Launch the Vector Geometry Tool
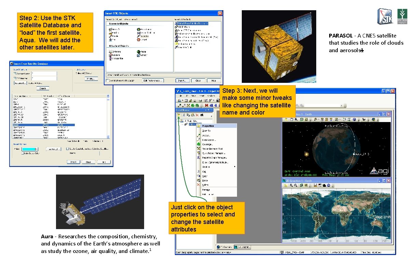 coord(212,149)
